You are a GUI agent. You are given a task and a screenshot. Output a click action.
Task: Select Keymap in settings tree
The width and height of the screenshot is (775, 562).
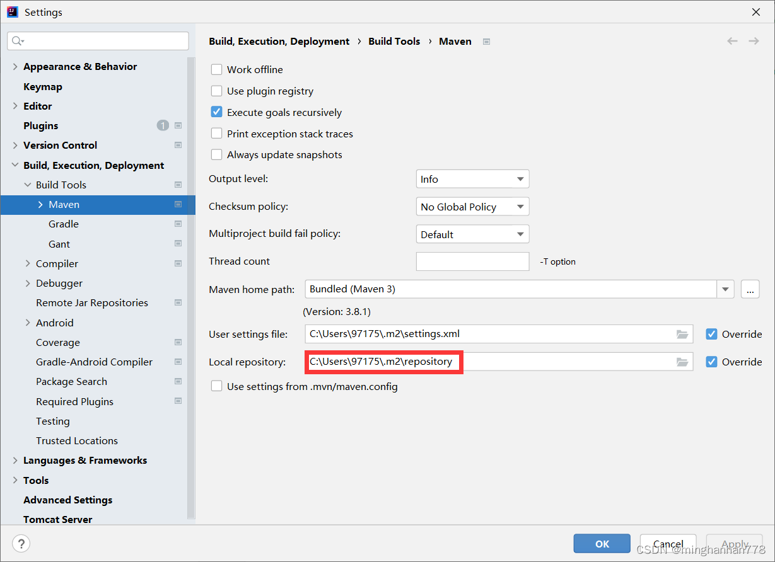coord(43,86)
